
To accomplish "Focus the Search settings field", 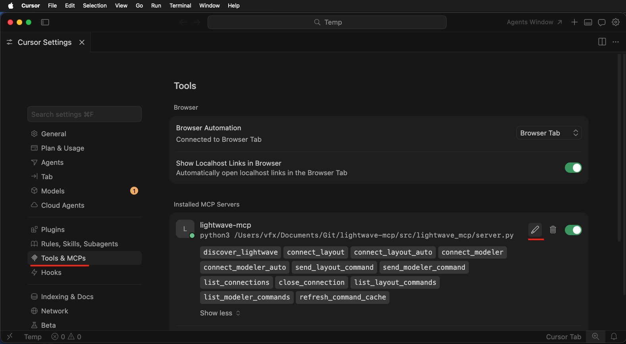I will pyautogui.click(x=85, y=114).
